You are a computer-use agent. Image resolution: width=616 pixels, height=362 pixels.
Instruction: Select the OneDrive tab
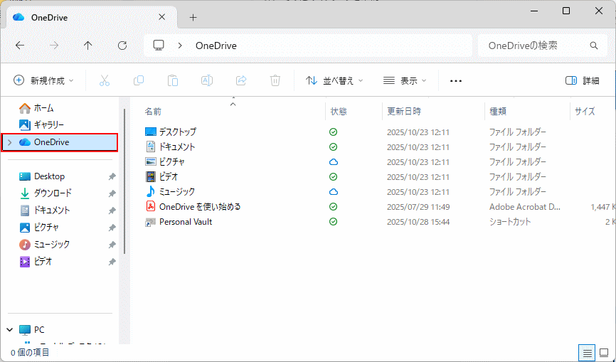click(x=92, y=18)
